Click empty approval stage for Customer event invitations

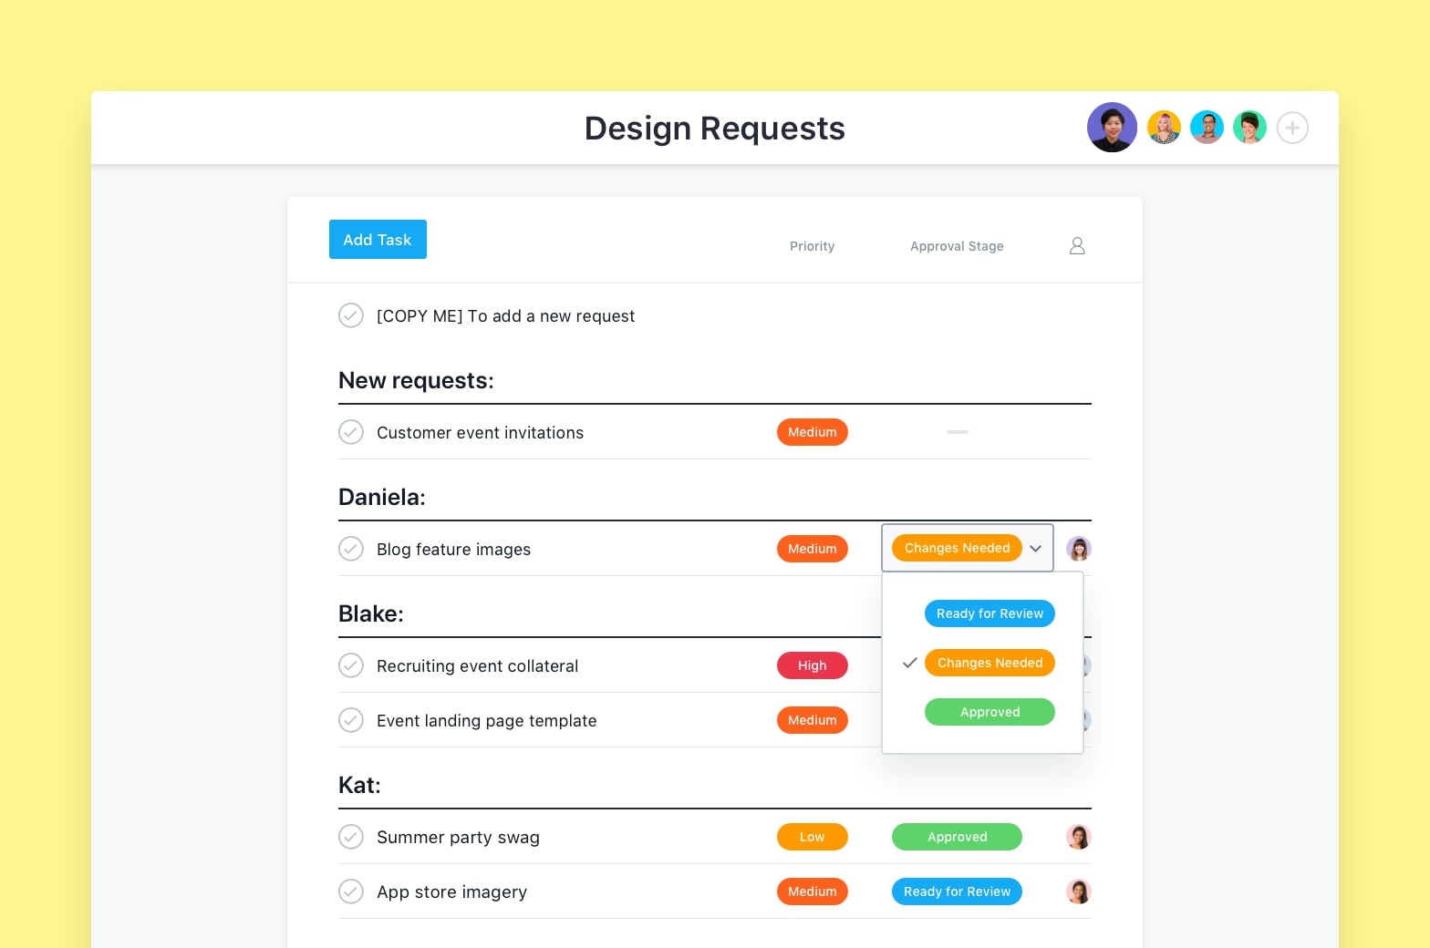pos(957,432)
